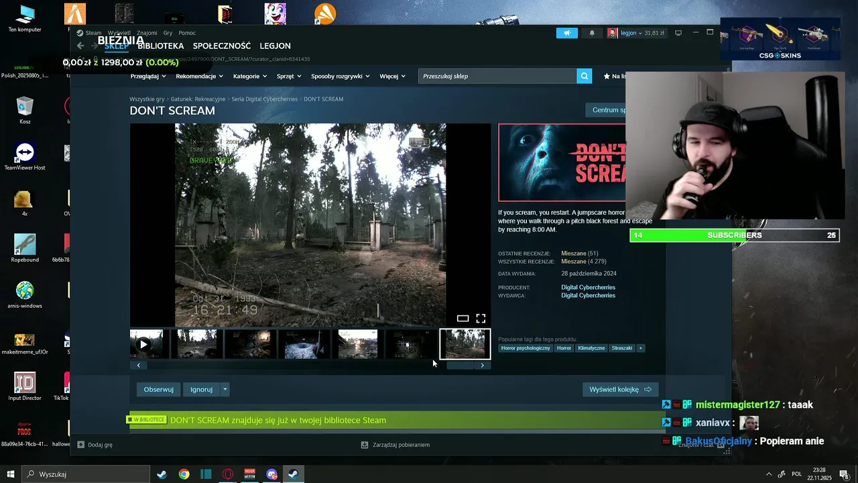Screen dimensions: 858x483
Task: Switch to the BIBLIOTEKA tab
Action: [x=160, y=46]
